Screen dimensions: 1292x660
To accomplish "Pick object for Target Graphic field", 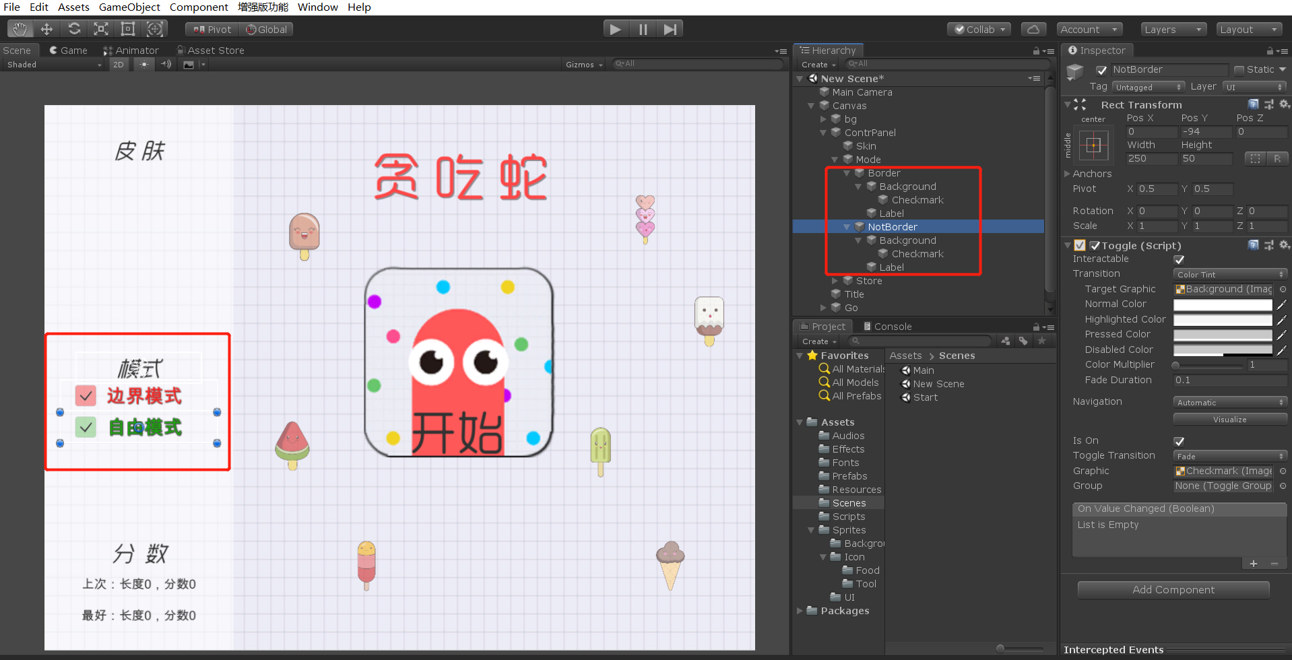I will [x=1283, y=290].
